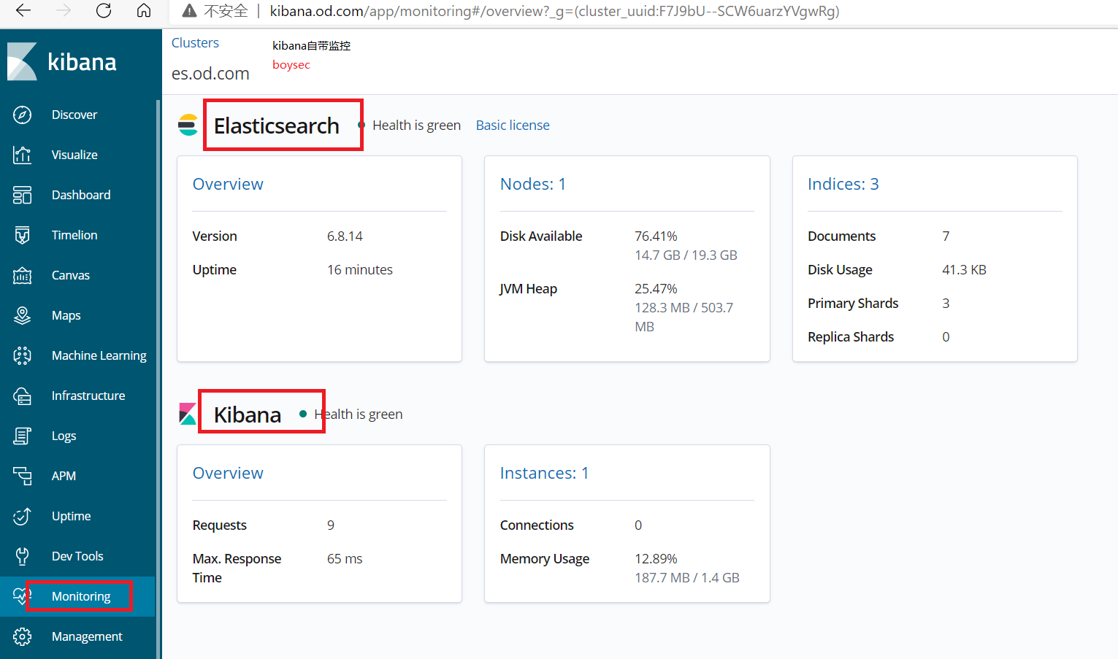
Task: Open Logs via its document icon
Action: pyautogui.click(x=23, y=436)
